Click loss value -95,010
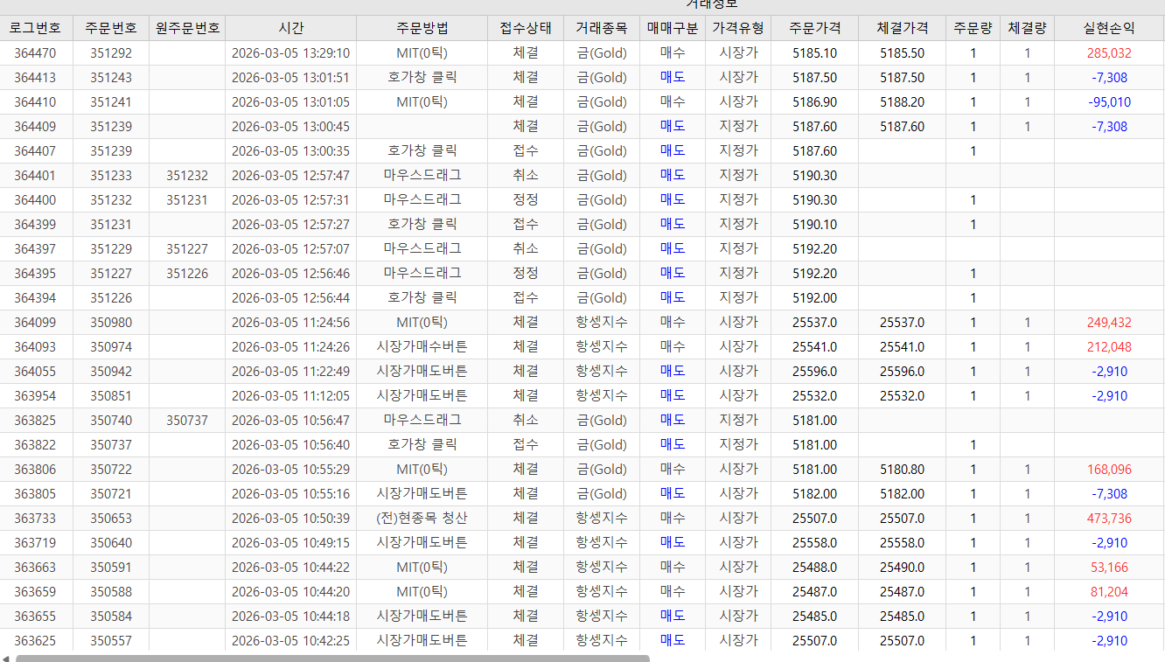Viewport: 1165px width, 662px height. tap(1109, 101)
